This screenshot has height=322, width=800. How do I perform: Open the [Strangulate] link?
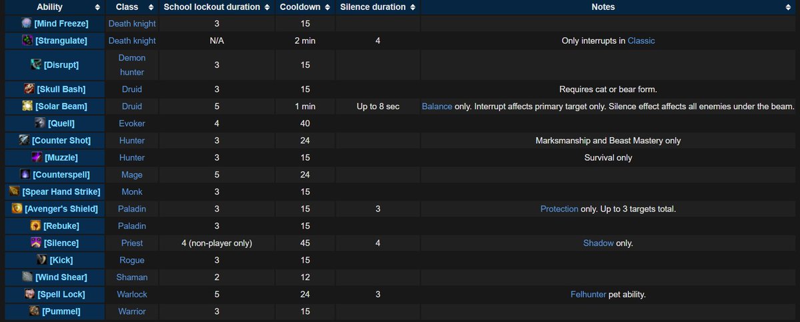click(x=61, y=41)
